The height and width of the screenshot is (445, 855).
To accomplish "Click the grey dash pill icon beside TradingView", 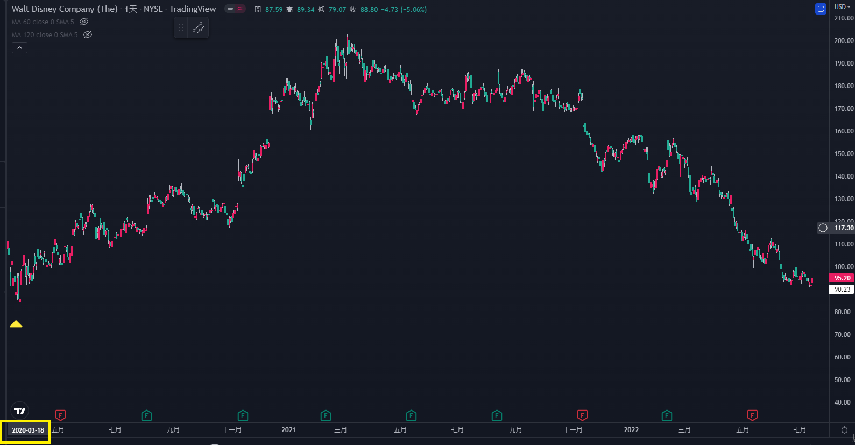I will [230, 9].
